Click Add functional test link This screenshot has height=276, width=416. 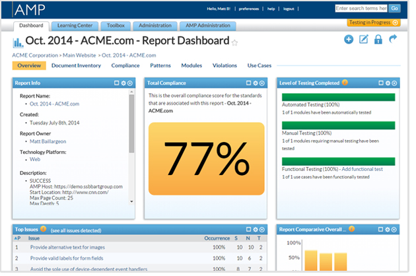pyautogui.click(x=362, y=169)
